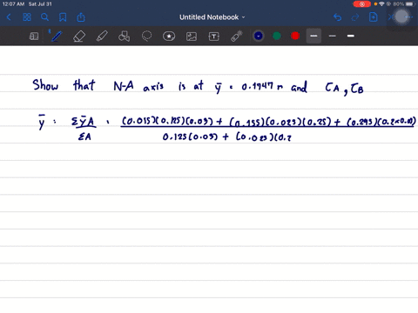Viewport: 418px width, 313px height.
Task: Open the share and export menu
Action: click(x=81, y=17)
